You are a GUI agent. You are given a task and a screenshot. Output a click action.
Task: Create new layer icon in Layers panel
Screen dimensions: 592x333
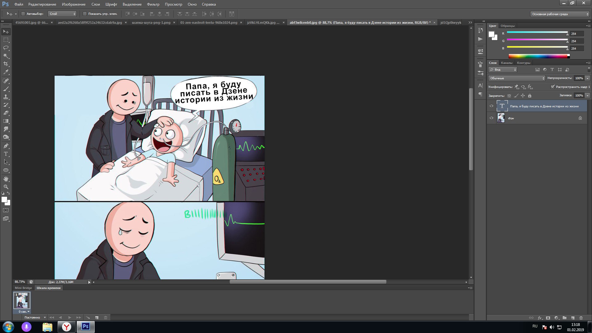point(573,318)
